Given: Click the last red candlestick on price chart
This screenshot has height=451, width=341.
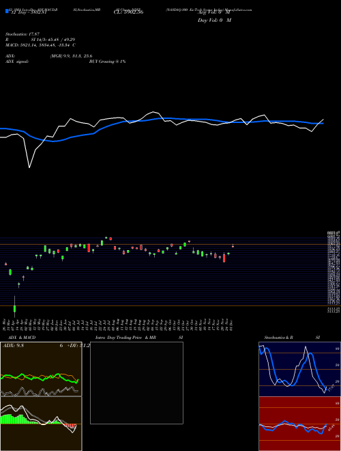Looking at the screenshot, I should (x=233, y=246).
